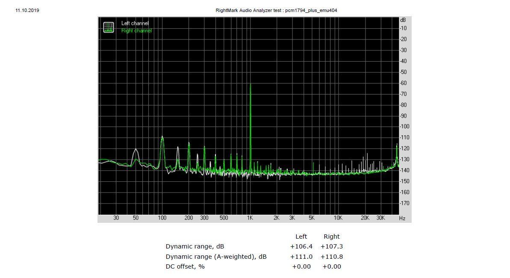Click the '1K' frequency axis label
This screenshot has width=510, height=278.
[250, 218]
